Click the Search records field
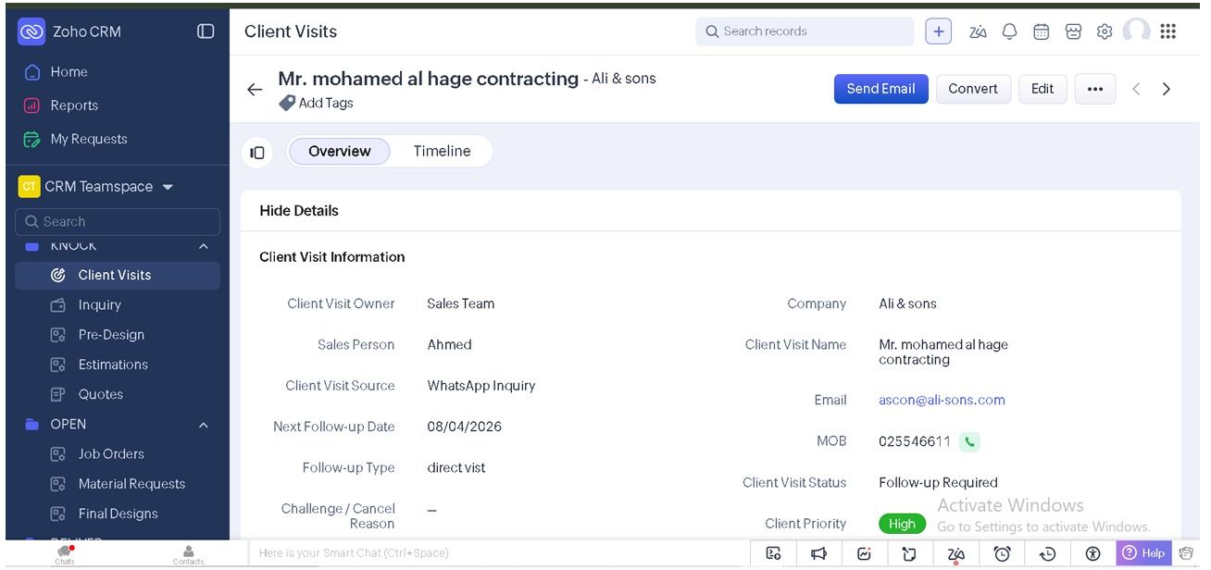 pyautogui.click(x=805, y=31)
